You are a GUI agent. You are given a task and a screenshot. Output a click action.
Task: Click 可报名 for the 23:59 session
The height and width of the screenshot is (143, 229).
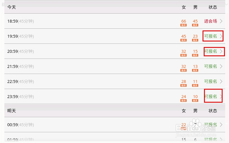[x=210, y=97]
